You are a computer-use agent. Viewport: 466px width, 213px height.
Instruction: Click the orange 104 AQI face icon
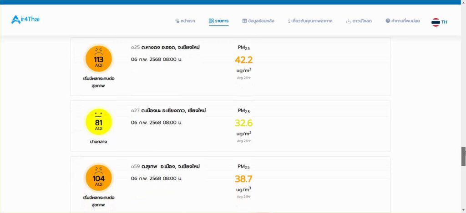click(99, 178)
